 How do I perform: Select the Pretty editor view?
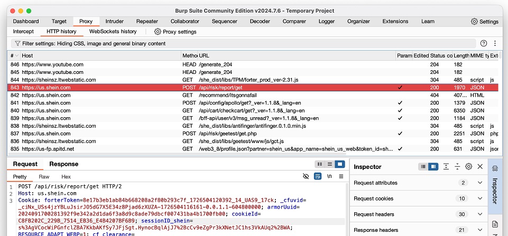tap(20, 177)
